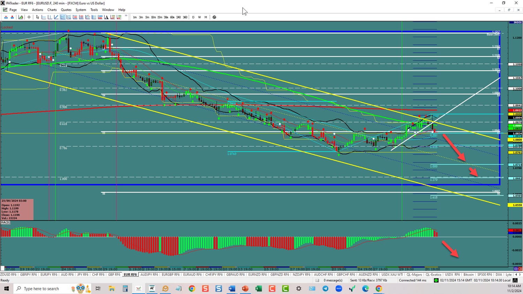The width and height of the screenshot is (523, 294).
Task: Switch to the QL-Majors tab
Action: click(414, 274)
